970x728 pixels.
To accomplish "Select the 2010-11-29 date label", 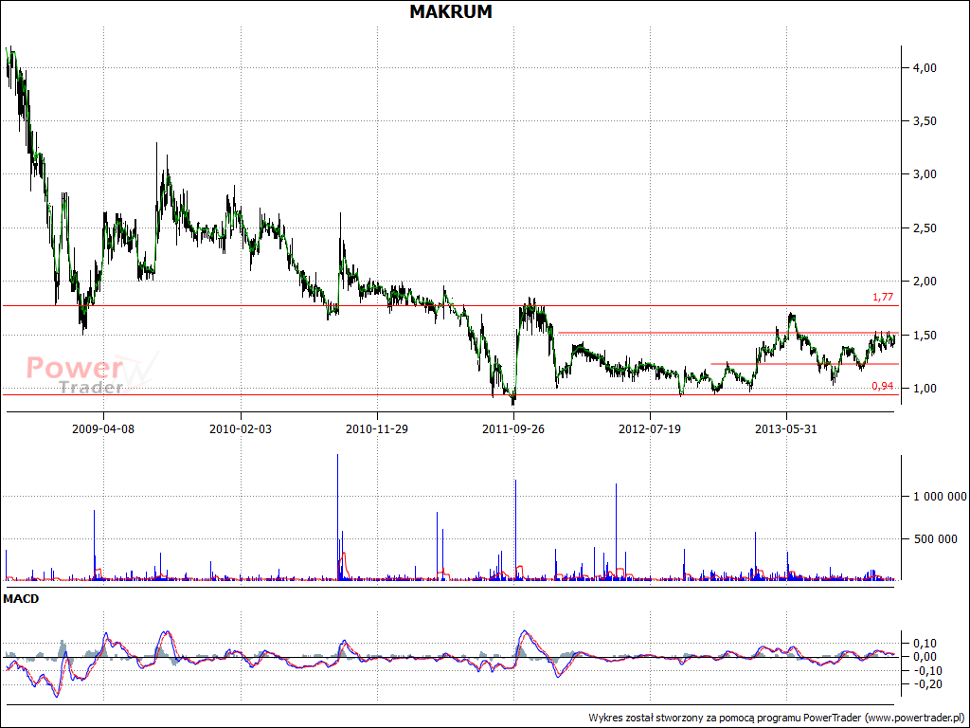I will click(377, 429).
